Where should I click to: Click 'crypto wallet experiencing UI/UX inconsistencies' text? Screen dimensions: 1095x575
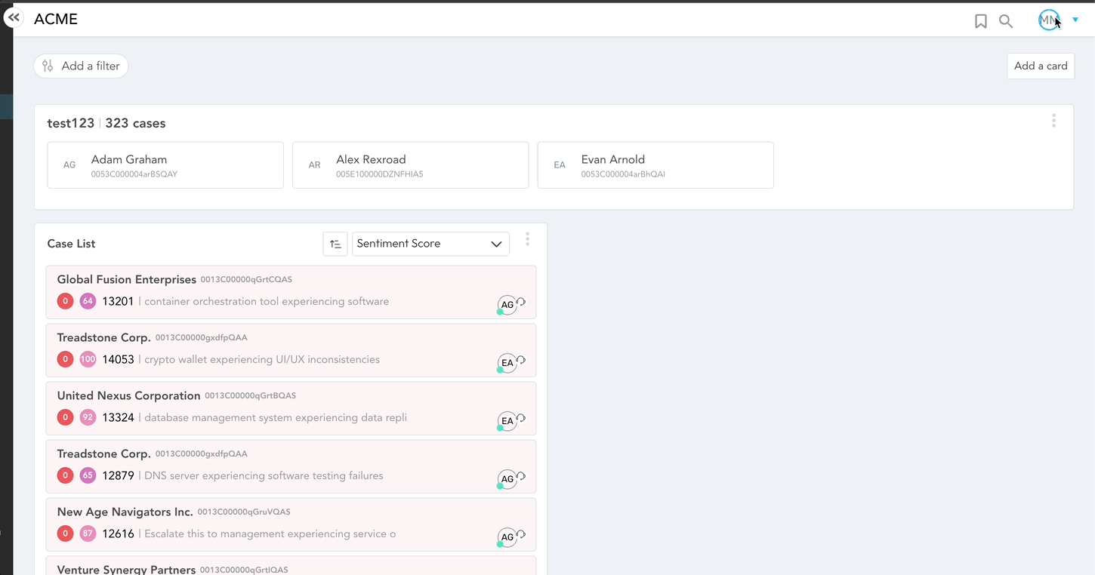262,359
